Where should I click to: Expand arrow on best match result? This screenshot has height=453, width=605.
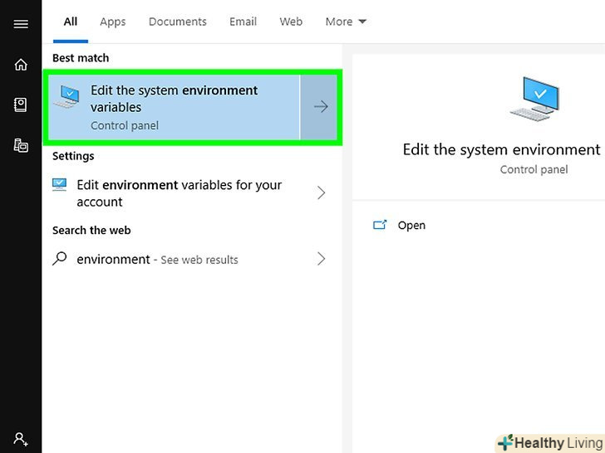320,107
